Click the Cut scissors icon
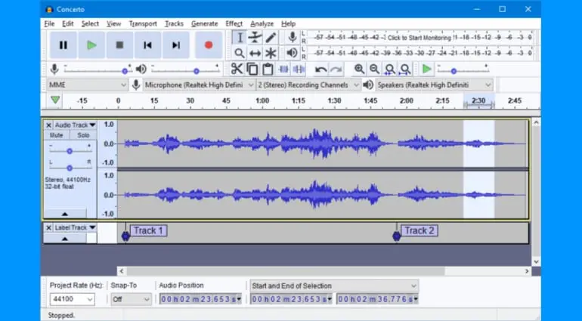 pyautogui.click(x=237, y=69)
